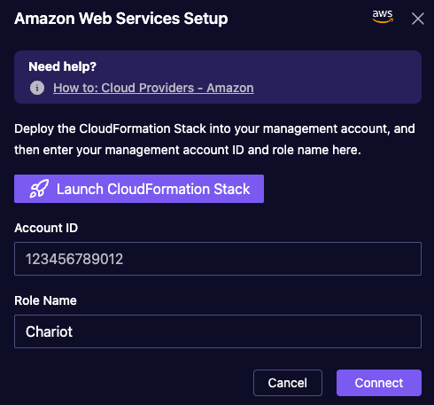Click the Need help? heading
Screen dimensions: 434x405
(62, 66)
